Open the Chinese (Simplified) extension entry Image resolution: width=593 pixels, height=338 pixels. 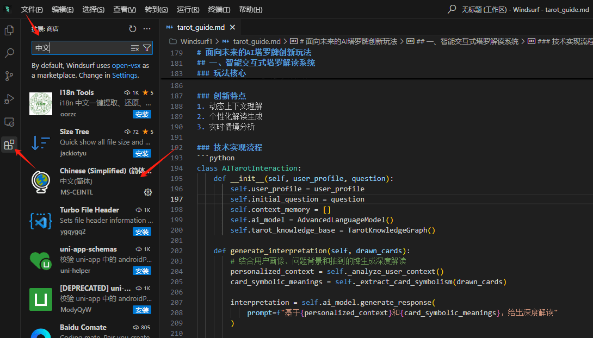pyautogui.click(x=91, y=182)
